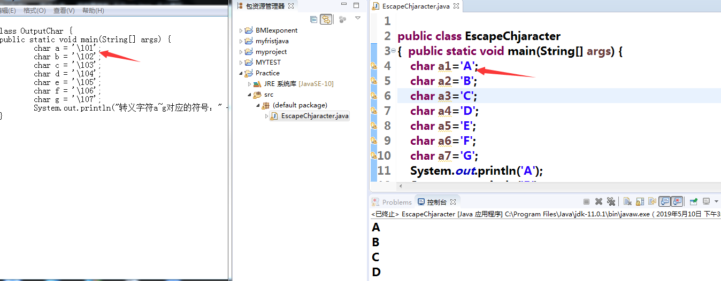
Task: Toggle show console on standard output
Action: (x=665, y=201)
